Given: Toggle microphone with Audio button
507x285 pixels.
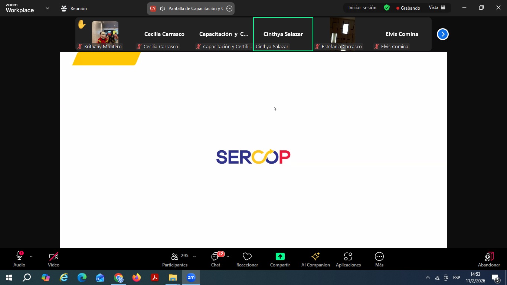Looking at the screenshot, I should click(x=19, y=256).
